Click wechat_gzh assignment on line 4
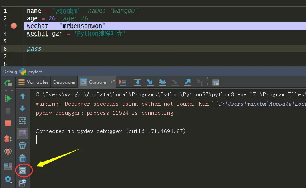The height and width of the screenshot is (188, 306). click(76, 34)
